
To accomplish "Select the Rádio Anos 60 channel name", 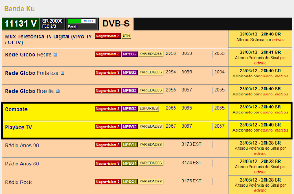I will tap(22, 164).
